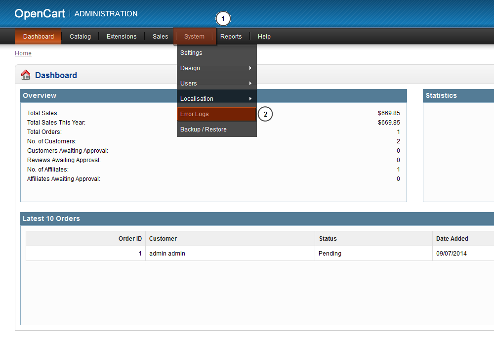The height and width of the screenshot is (346, 494).
Task: Open the Help menu
Action: click(264, 36)
